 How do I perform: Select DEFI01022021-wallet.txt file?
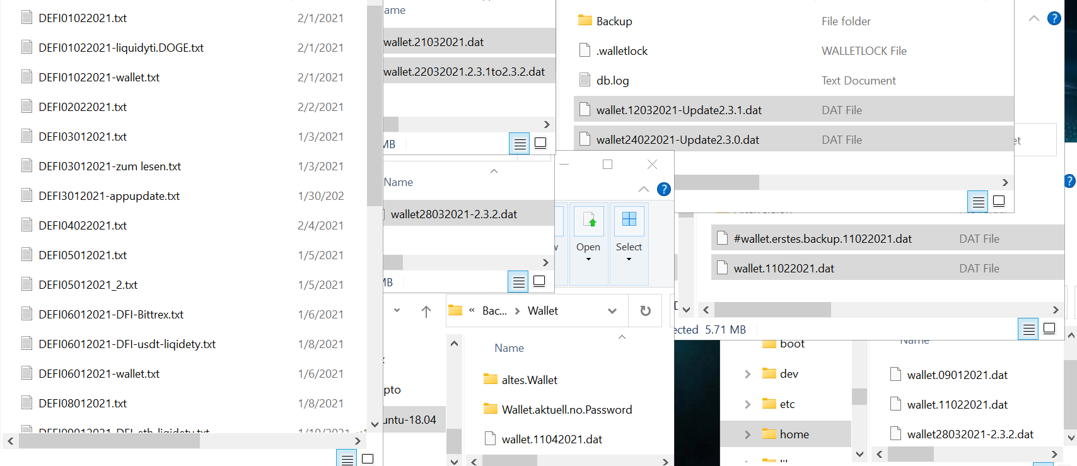(99, 77)
